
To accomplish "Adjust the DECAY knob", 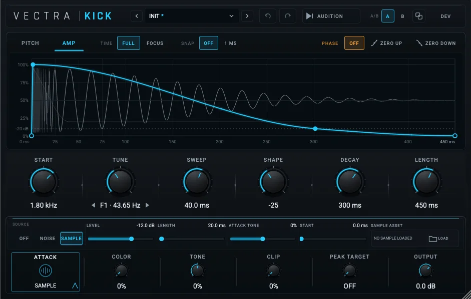I will (x=350, y=181).
